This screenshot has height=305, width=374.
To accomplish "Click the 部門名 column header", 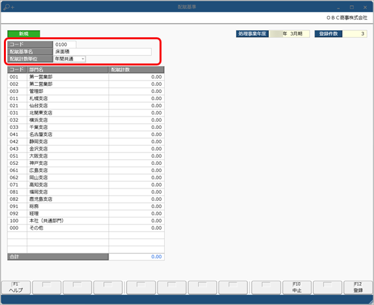I will [68, 70].
